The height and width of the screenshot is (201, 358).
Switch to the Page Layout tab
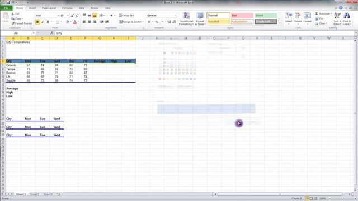49,8
